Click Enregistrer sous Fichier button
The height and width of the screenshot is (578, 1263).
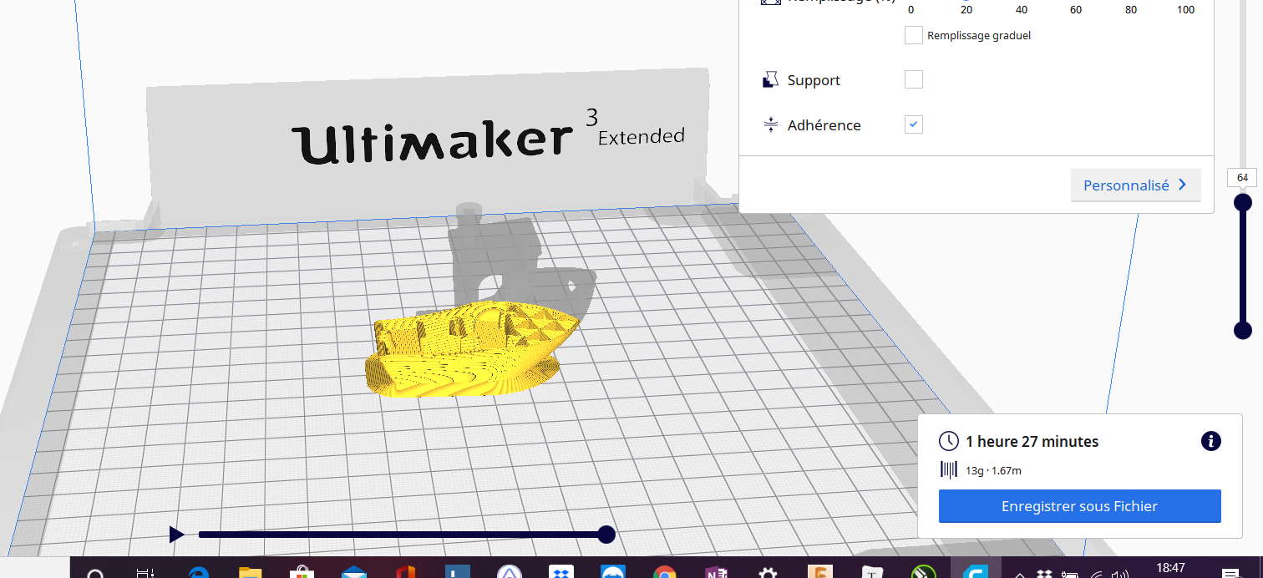[1079, 506]
